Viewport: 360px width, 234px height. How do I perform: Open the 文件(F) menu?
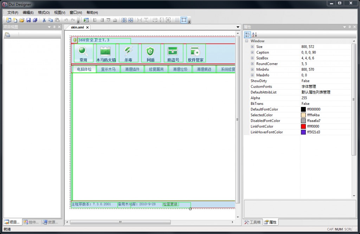click(13, 13)
